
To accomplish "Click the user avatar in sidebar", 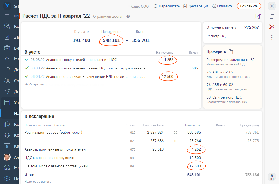I will (x=7, y=157).
